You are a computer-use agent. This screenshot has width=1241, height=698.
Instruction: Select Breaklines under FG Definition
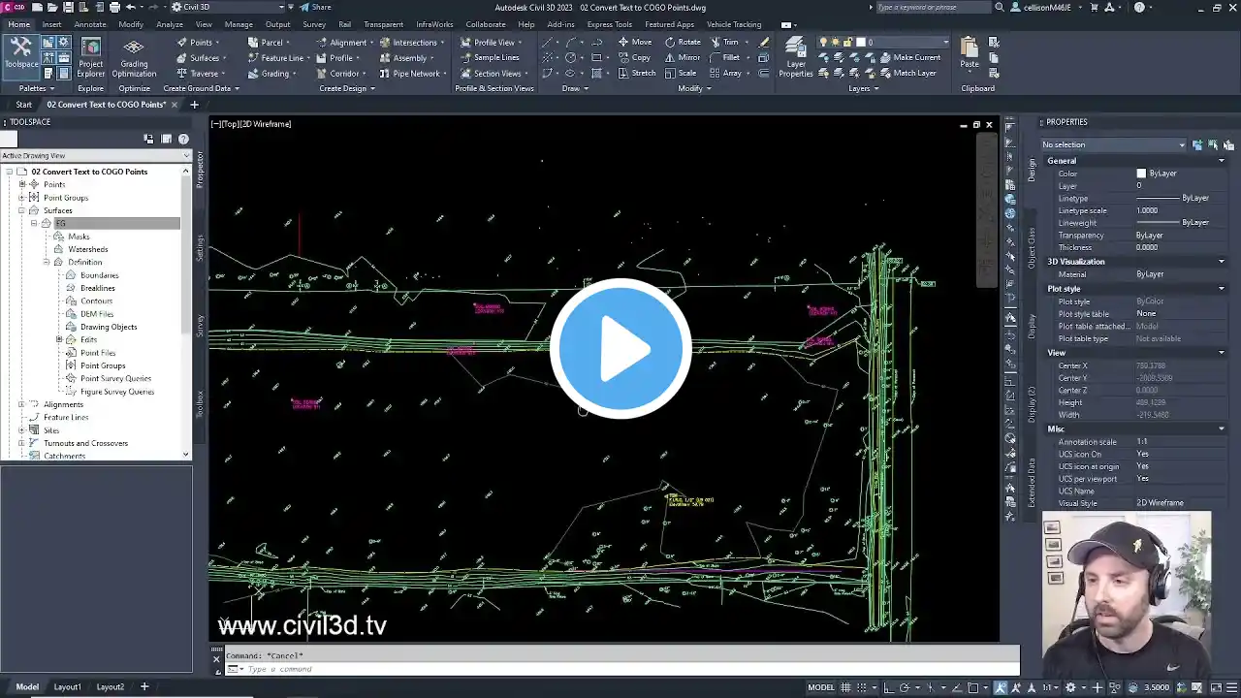(97, 288)
